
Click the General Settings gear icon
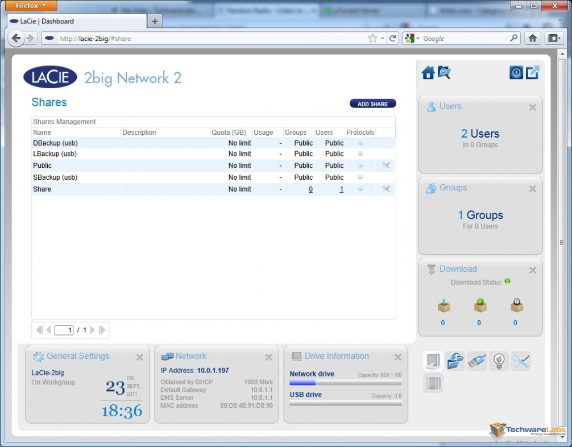tap(38, 357)
